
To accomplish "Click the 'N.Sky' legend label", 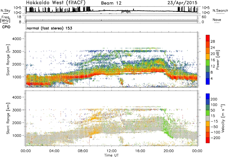I will [5, 10].
